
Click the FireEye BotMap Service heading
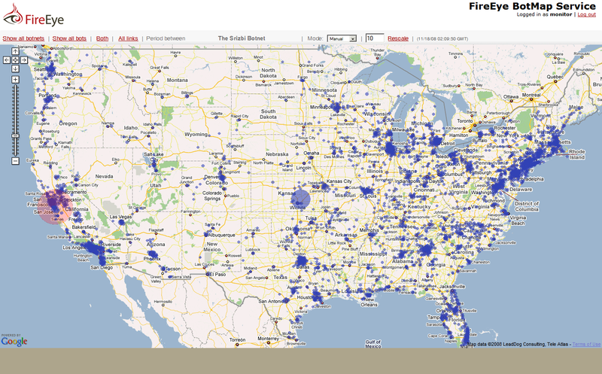tap(532, 6)
